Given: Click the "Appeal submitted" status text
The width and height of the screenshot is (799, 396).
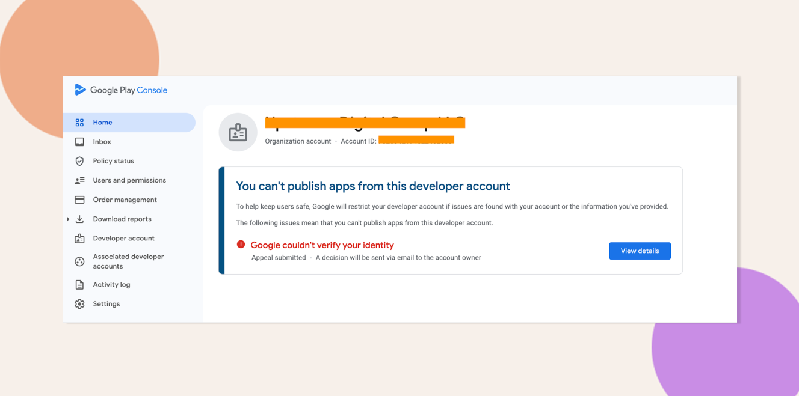Looking at the screenshot, I should (279, 258).
